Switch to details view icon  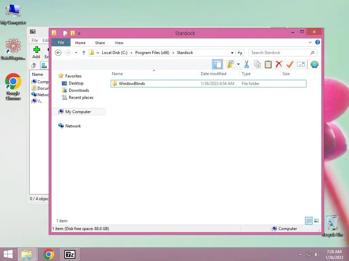coord(309,221)
